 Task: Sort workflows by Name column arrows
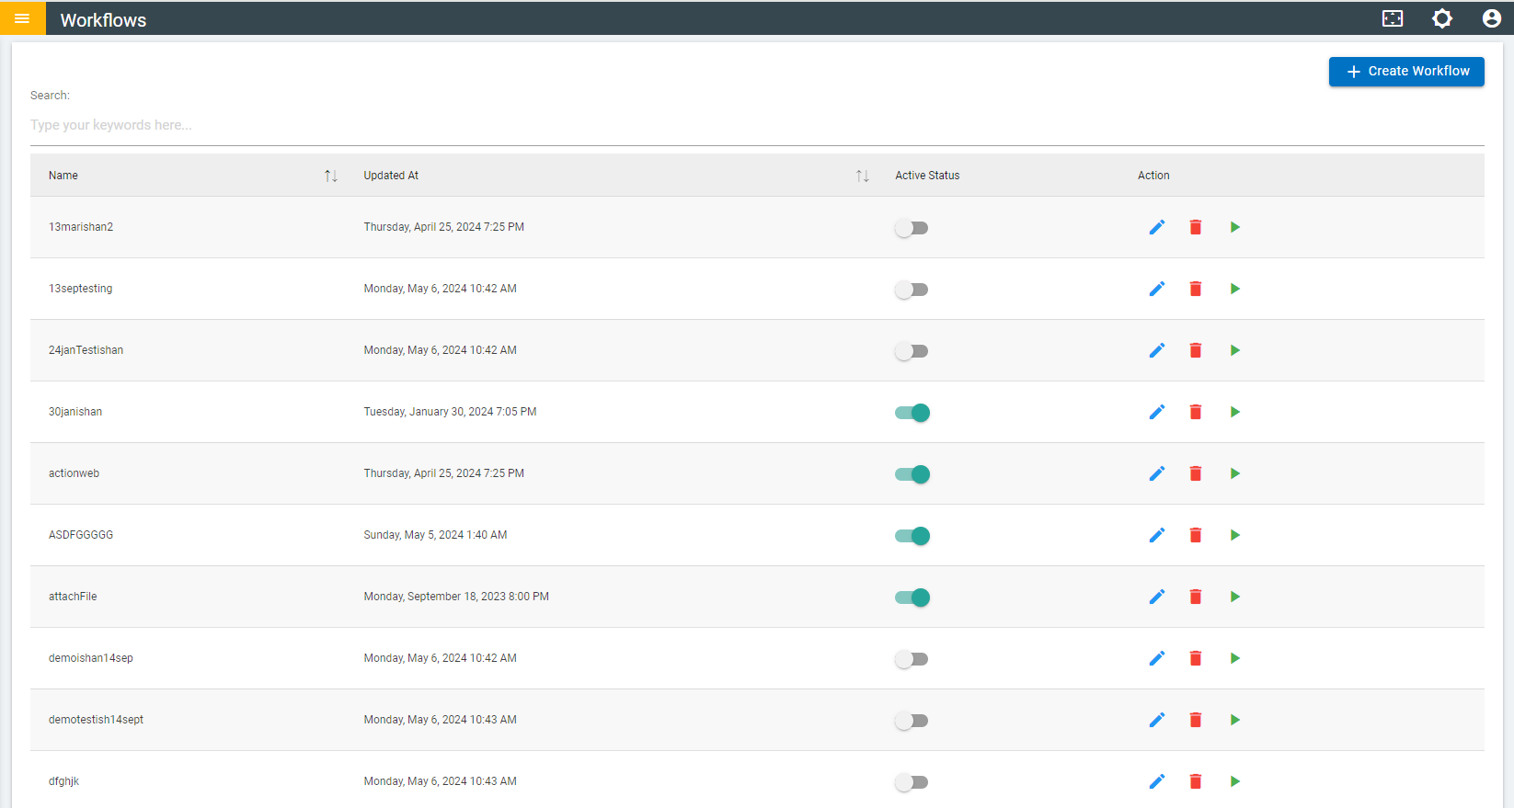pos(331,176)
